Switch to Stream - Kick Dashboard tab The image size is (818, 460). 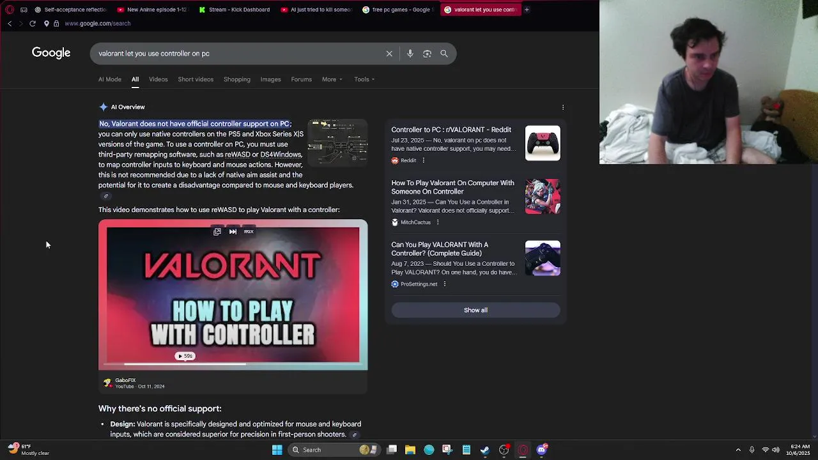tap(235, 10)
